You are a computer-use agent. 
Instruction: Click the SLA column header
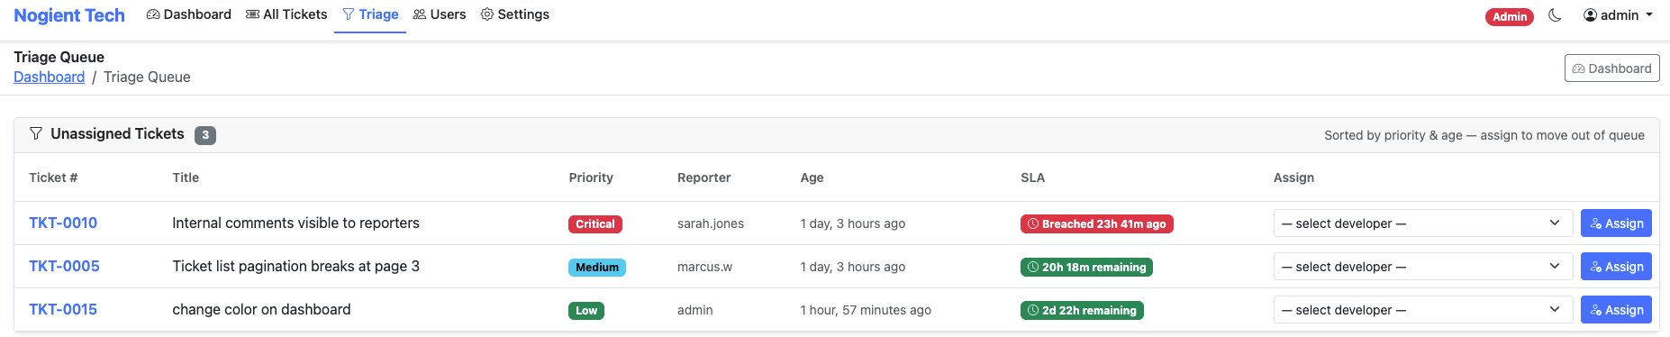(1032, 178)
